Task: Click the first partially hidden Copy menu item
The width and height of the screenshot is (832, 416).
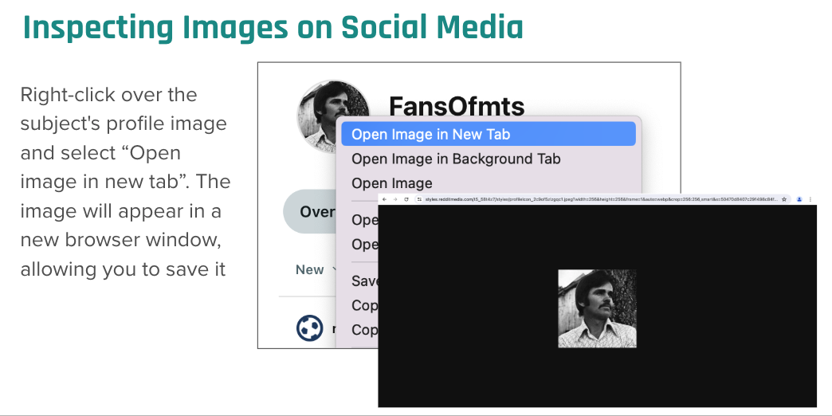Action: (x=364, y=305)
